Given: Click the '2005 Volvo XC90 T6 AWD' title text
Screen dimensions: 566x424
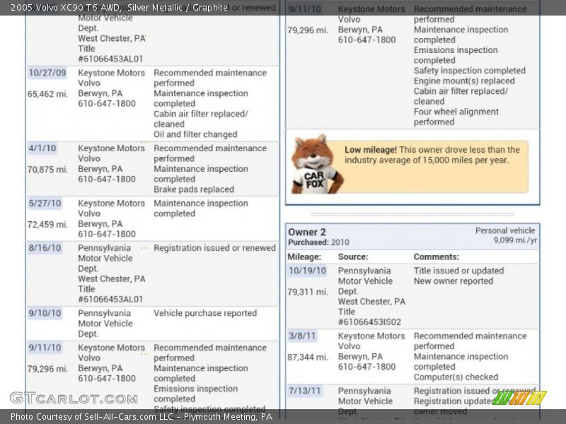Looking at the screenshot, I should 66,7.
